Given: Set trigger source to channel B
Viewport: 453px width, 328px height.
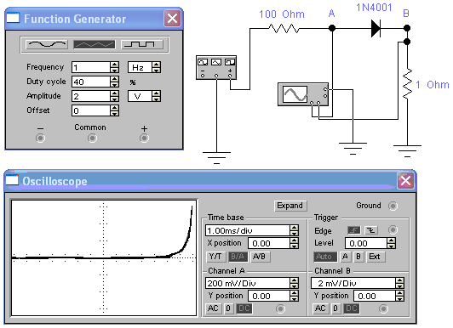Looking at the screenshot, I should pos(358,257).
